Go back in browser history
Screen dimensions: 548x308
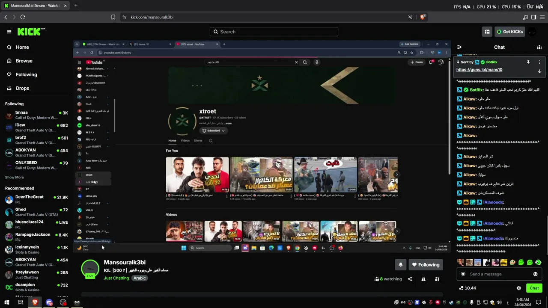(6, 17)
